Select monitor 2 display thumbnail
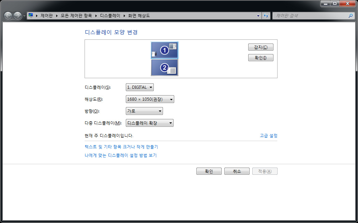Image resolution: width=358 pixels, height=223 pixels. point(164,68)
